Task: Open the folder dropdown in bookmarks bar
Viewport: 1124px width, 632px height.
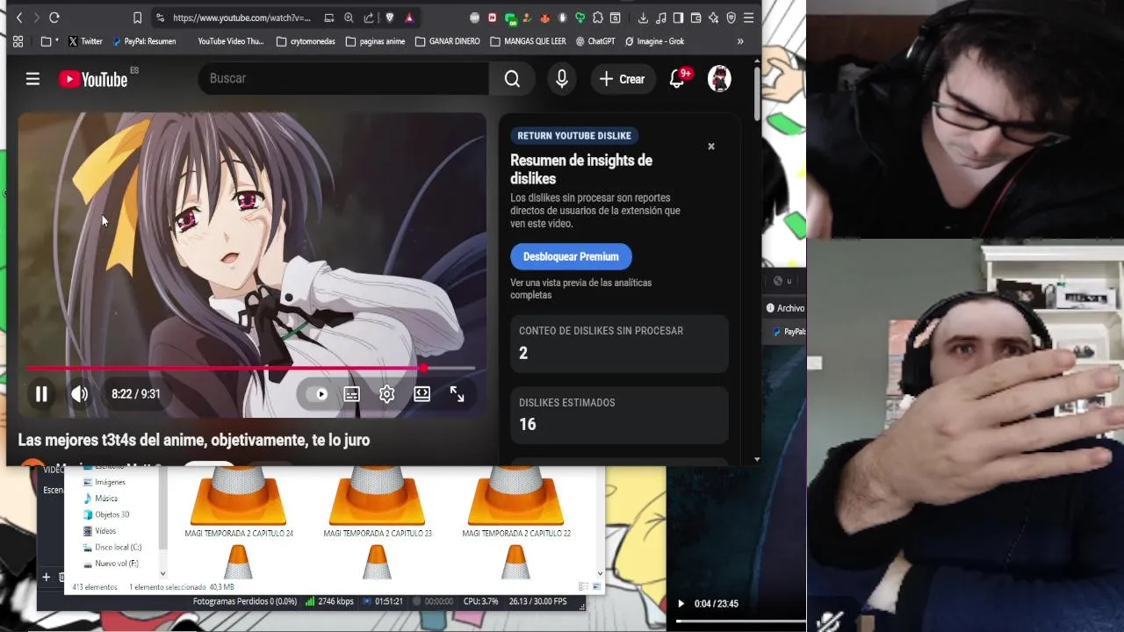Action: point(50,41)
